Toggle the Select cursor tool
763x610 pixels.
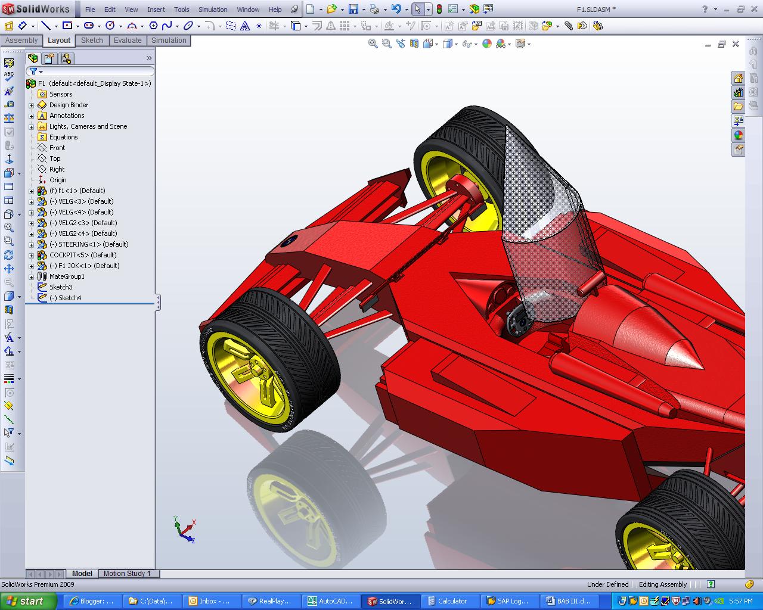pyautogui.click(x=417, y=9)
